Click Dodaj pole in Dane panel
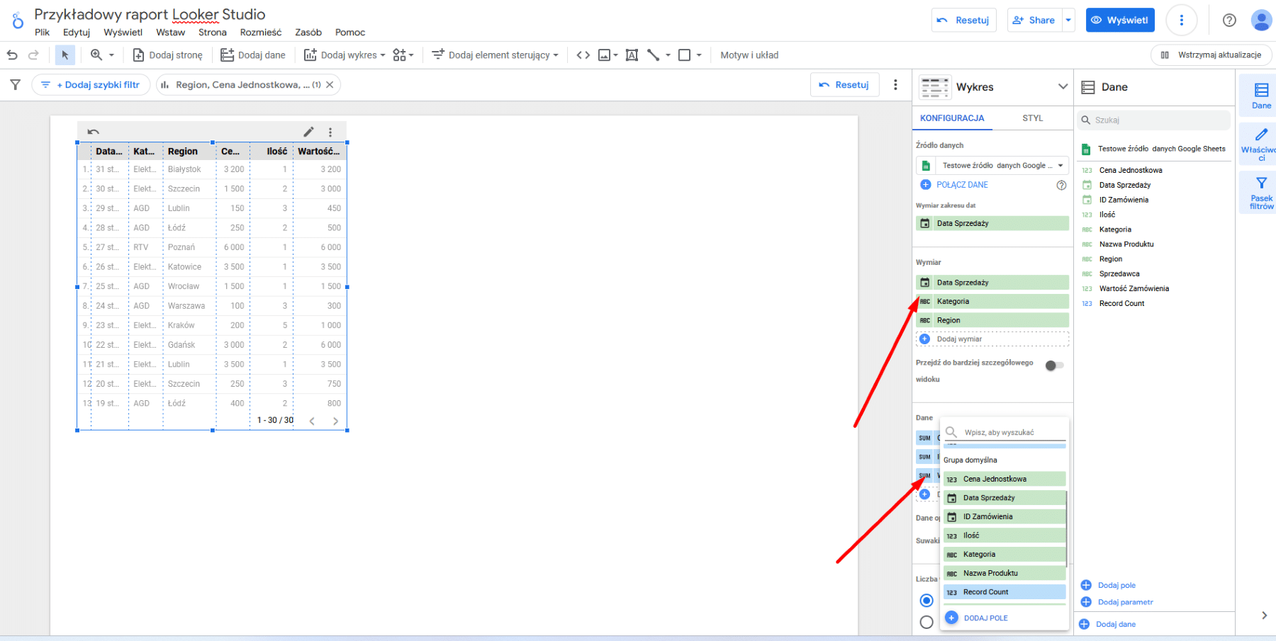The width and height of the screenshot is (1276, 641). click(x=1108, y=585)
